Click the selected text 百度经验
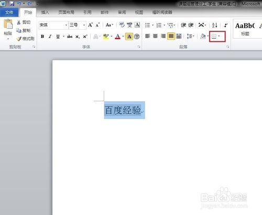The width and height of the screenshot is (262, 215). click(123, 110)
